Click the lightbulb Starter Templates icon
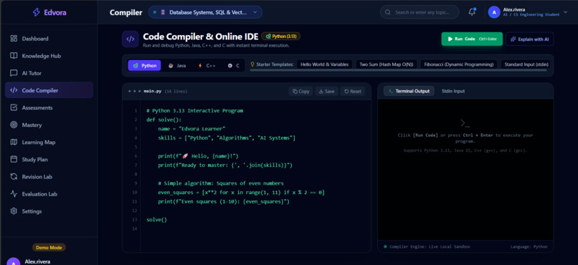The width and height of the screenshot is (578, 265). click(x=252, y=64)
